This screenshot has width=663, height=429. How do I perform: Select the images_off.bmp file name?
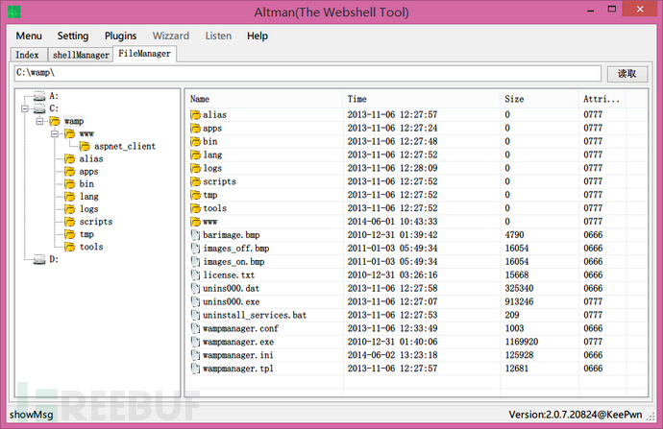(x=236, y=249)
